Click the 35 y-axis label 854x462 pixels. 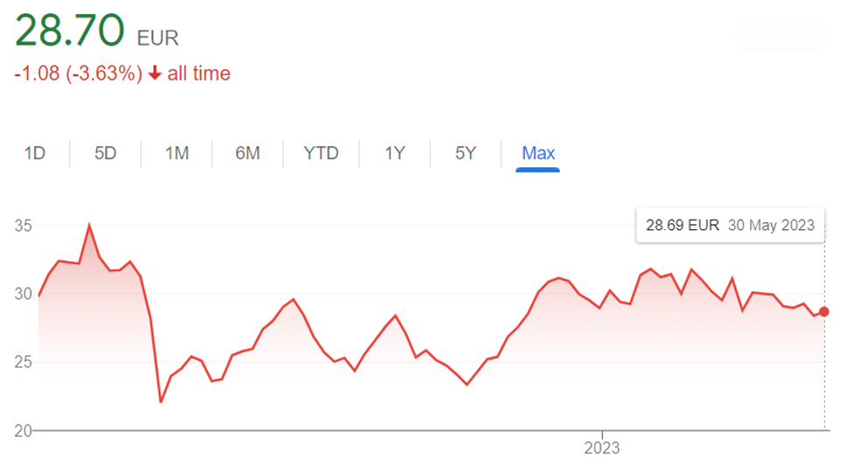point(24,226)
